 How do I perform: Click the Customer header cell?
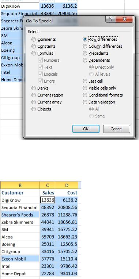tap(20, 193)
